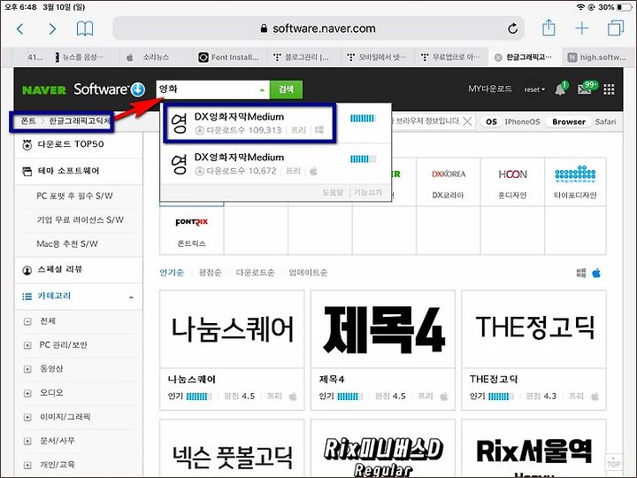Open the Safari bookmarks book icon

85,29
